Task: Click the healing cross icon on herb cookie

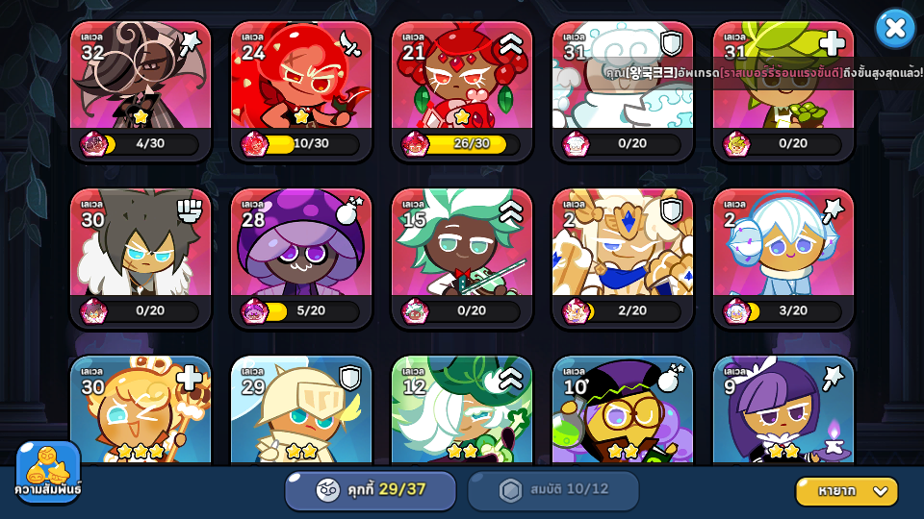Action: pyautogui.click(x=832, y=43)
